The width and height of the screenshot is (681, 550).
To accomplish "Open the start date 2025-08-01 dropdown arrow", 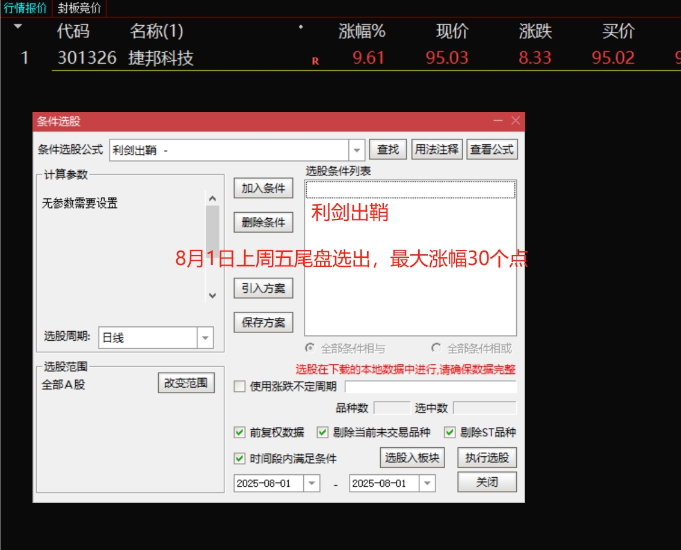I will 312,483.
